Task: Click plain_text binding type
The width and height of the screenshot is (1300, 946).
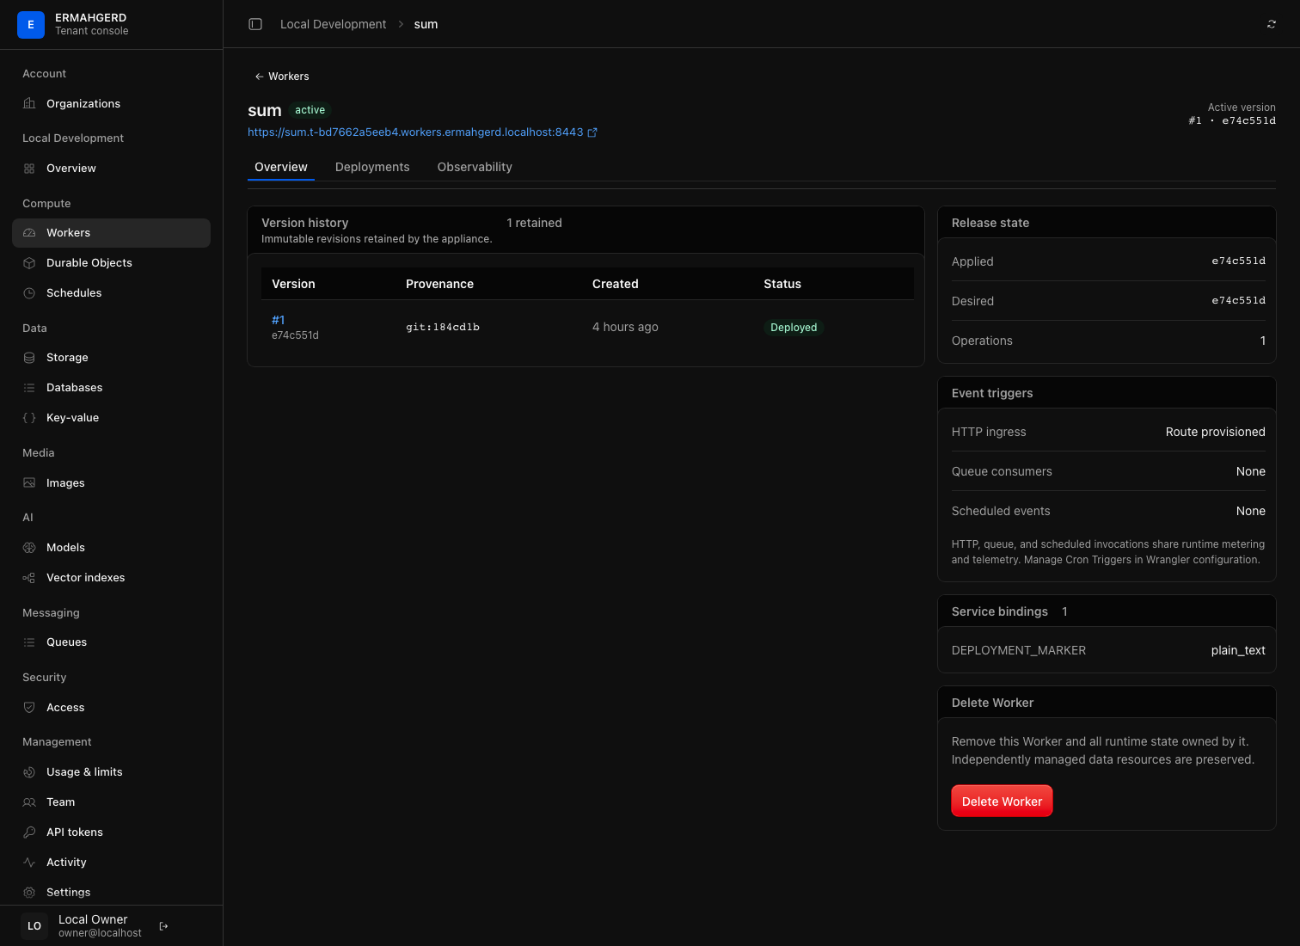Action: 1238,650
